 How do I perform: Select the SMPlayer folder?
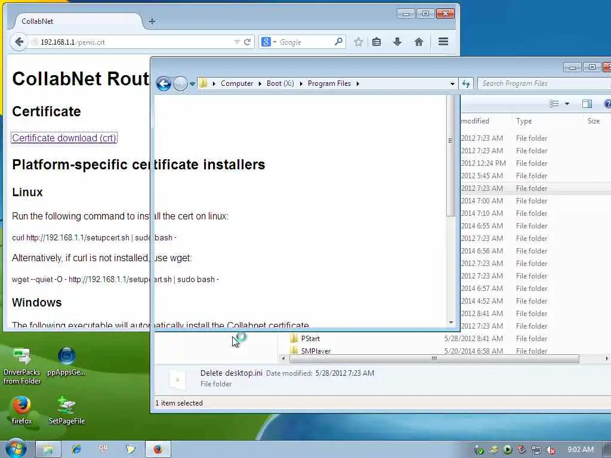tap(316, 351)
